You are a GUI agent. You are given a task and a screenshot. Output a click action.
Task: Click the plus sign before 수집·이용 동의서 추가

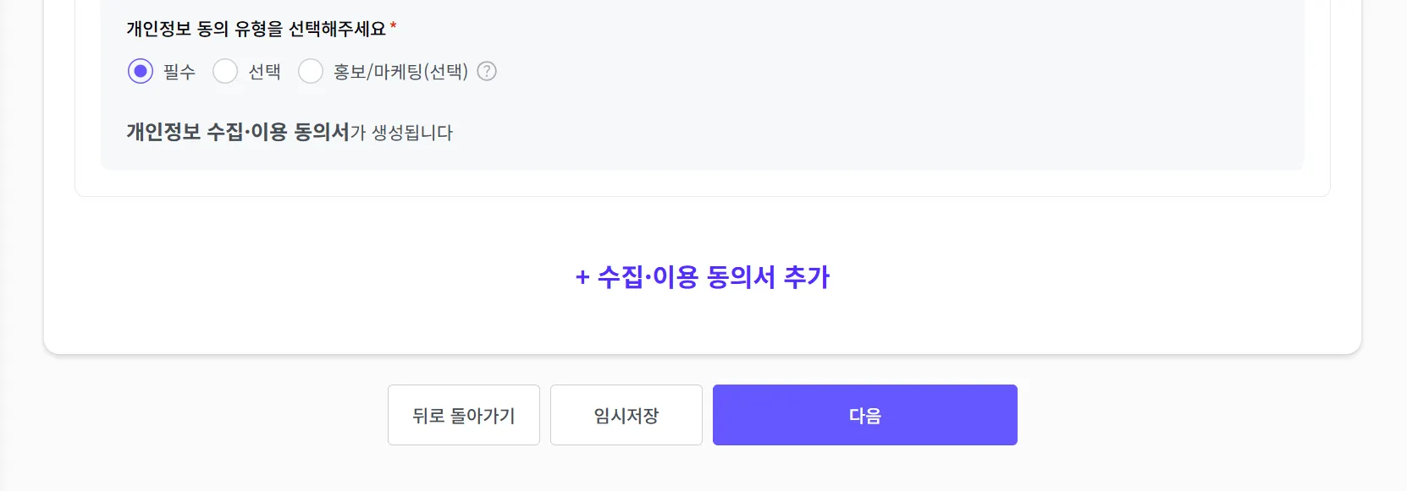click(x=582, y=277)
